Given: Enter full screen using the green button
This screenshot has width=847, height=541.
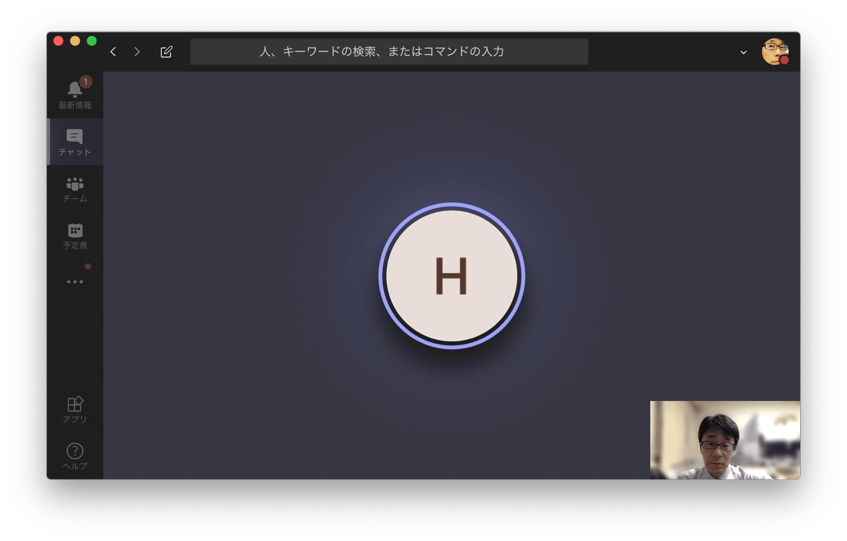Looking at the screenshot, I should tap(91, 41).
